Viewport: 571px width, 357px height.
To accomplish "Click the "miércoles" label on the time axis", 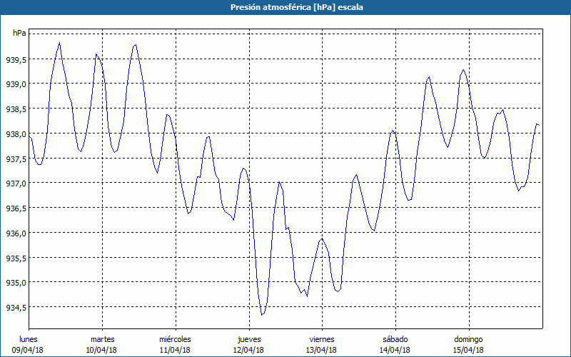I will 175,338.
